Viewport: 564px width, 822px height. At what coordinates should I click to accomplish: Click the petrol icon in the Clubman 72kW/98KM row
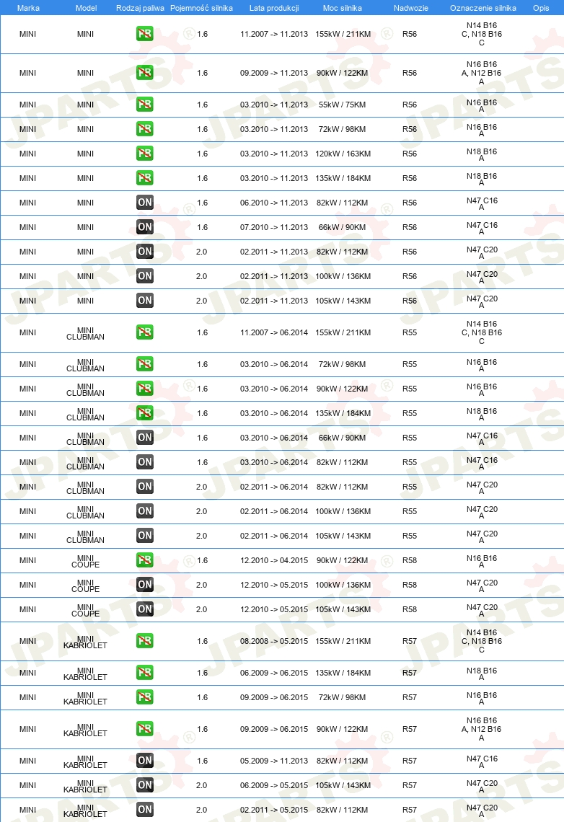(x=145, y=364)
